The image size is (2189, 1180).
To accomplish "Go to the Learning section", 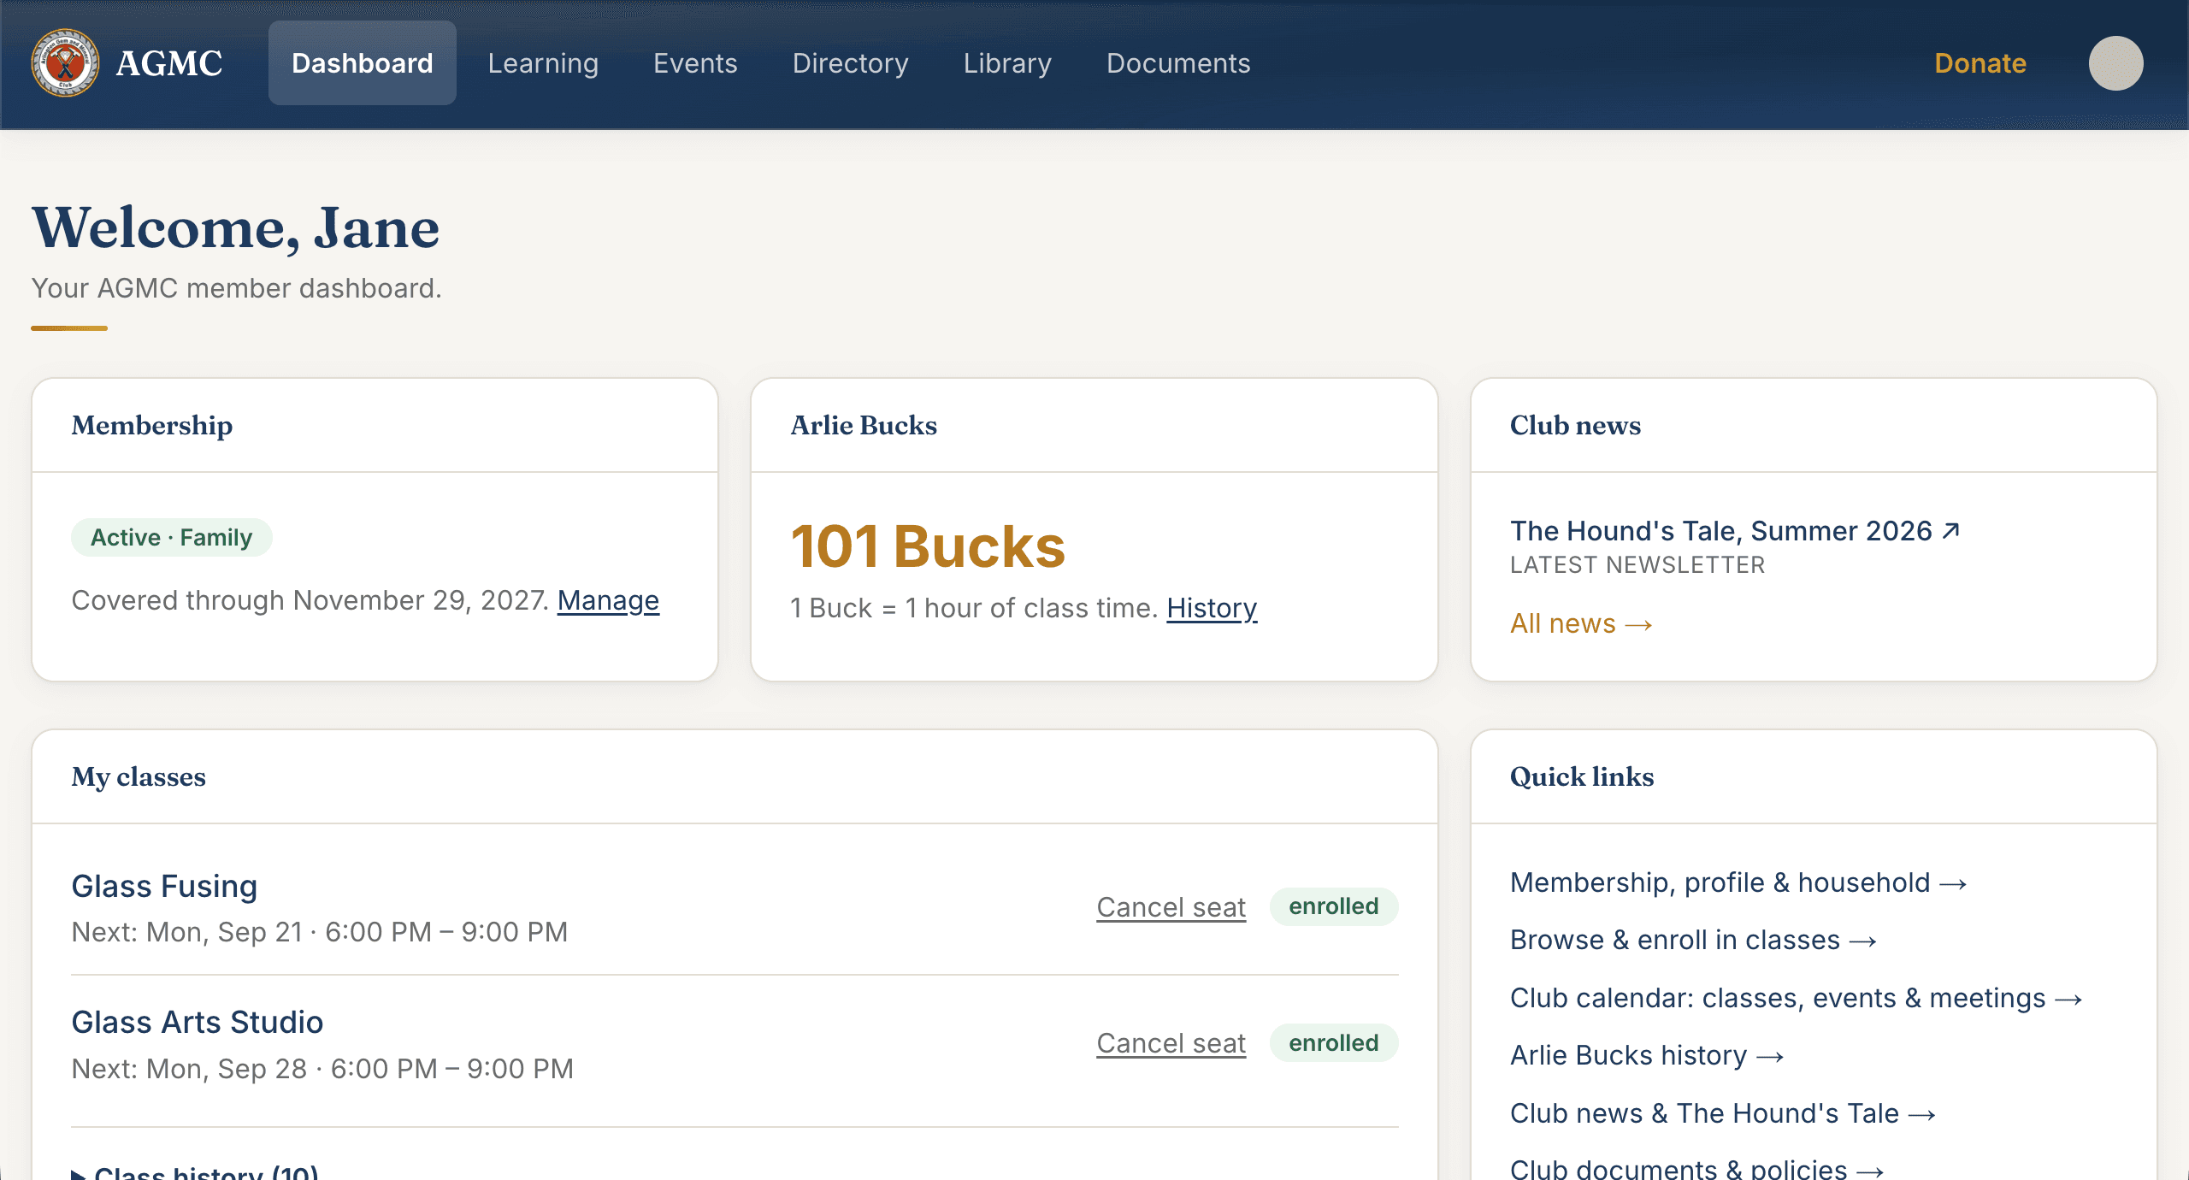I will (x=543, y=63).
